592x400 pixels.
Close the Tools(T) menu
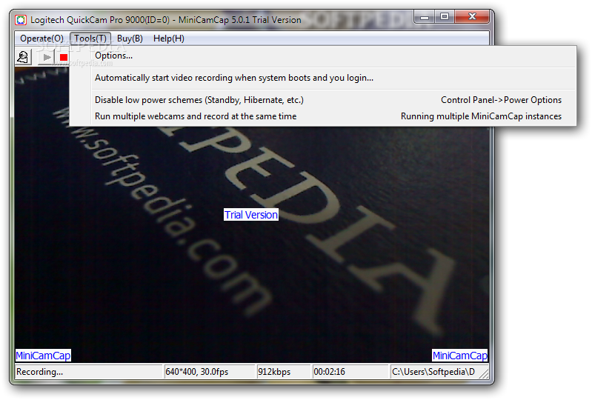point(90,39)
